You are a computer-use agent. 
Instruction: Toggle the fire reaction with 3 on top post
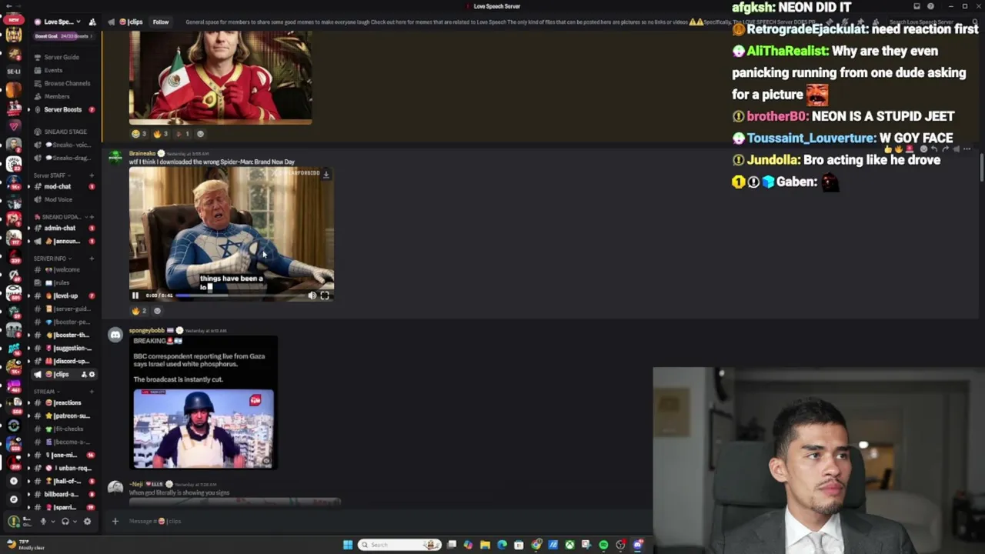click(161, 134)
